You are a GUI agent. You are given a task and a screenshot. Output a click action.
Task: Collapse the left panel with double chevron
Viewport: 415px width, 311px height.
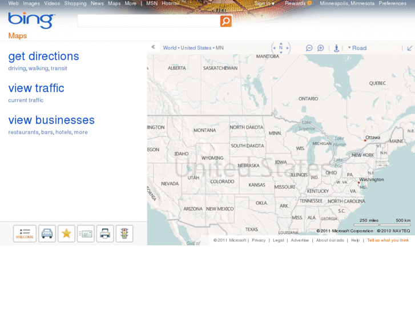[153, 47]
